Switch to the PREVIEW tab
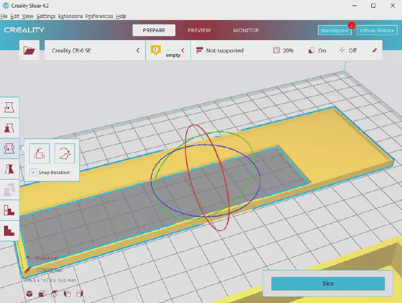402x303 pixels. pyautogui.click(x=199, y=31)
